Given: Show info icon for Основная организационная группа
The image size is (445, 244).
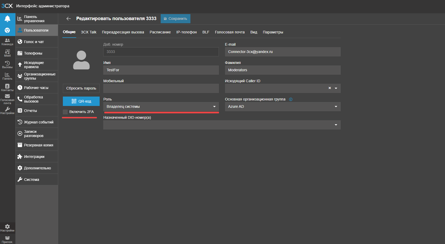Looking at the screenshot, I should (x=291, y=99).
